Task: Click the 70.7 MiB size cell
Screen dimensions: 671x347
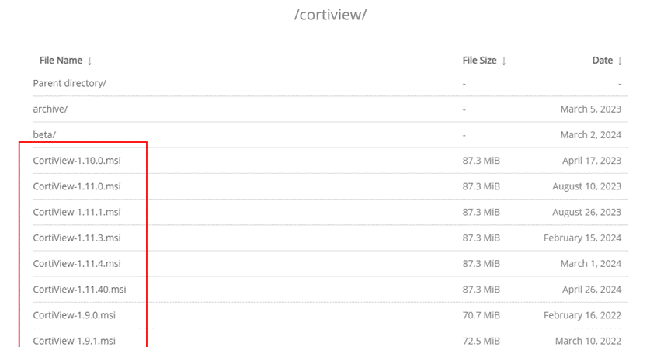Action: coord(481,315)
